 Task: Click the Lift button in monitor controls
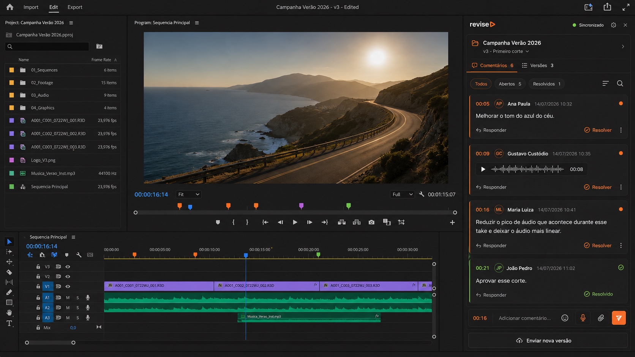(x=341, y=222)
